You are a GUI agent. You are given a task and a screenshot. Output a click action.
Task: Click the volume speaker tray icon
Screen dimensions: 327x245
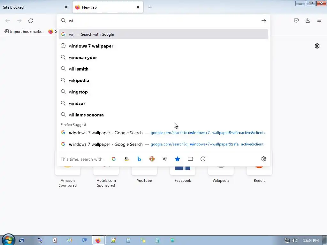(x=294, y=241)
